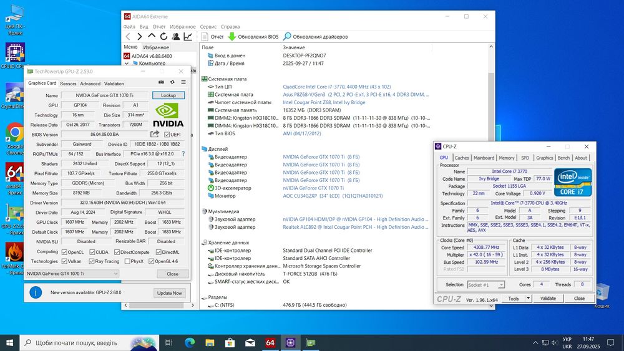Switch to Advanced tab in GPU-Z

90,84
